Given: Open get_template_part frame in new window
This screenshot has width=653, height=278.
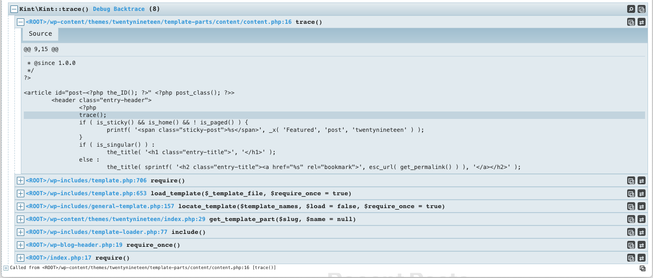Looking at the screenshot, I should click(631, 219).
